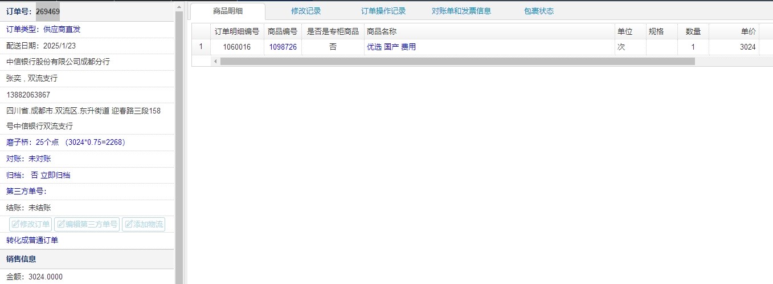
Task: Click the table's horizontal scrollbar thumb
Action: 457,61
